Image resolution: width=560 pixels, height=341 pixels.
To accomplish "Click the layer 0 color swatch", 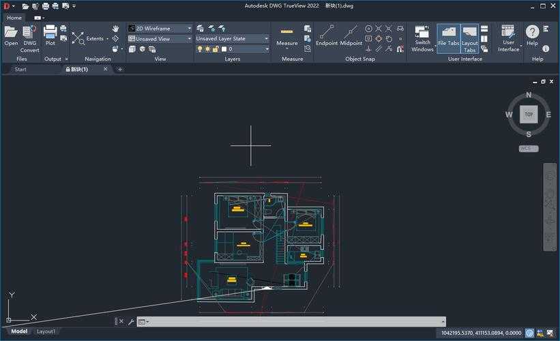I will point(224,49).
